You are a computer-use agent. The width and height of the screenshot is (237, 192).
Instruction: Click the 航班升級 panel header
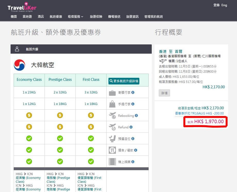[x=81, y=49]
